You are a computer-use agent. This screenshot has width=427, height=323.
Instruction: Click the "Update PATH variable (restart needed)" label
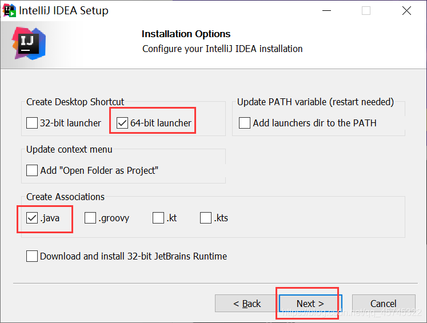pyautogui.click(x=316, y=102)
